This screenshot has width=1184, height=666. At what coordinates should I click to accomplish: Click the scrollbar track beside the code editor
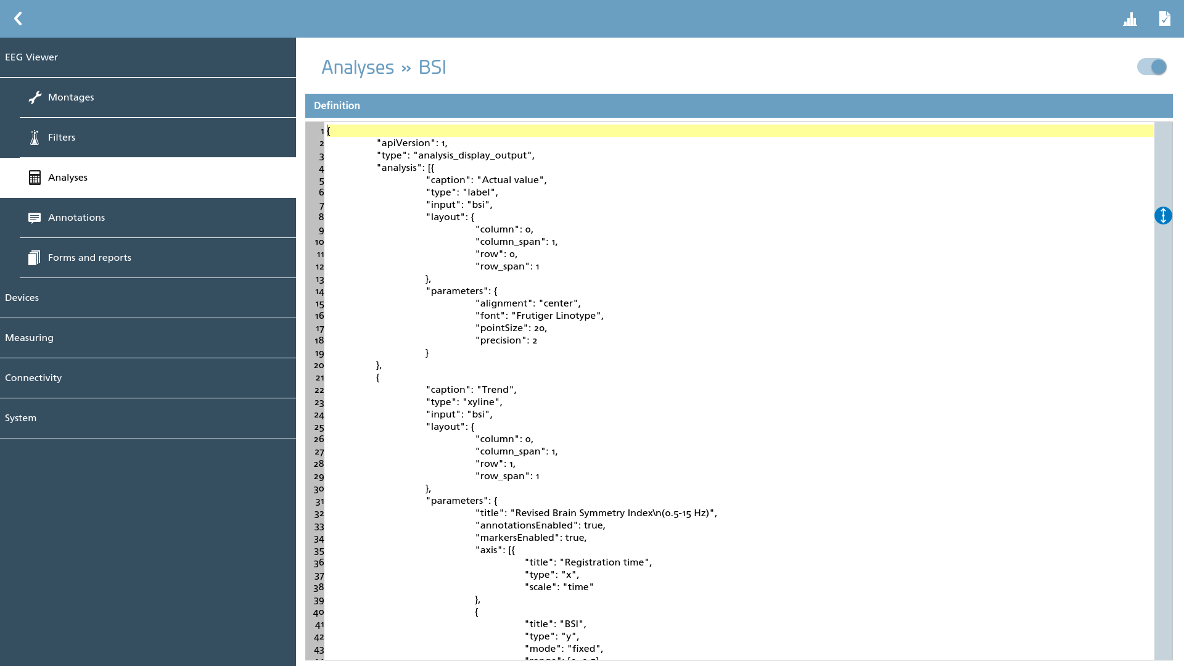1163,432
